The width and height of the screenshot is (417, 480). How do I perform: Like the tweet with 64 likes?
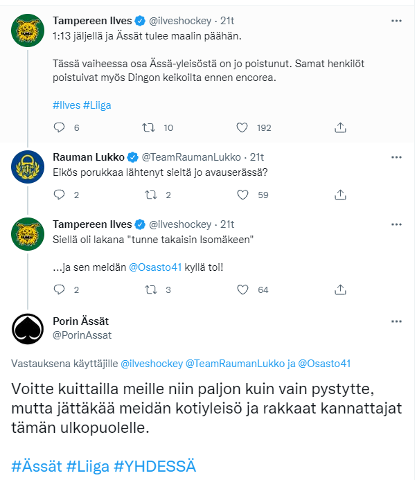click(242, 290)
